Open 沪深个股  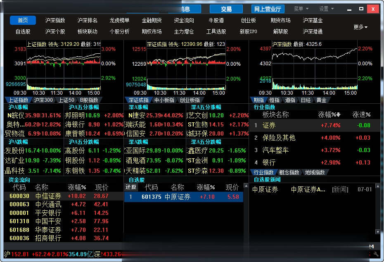point(55,32)
